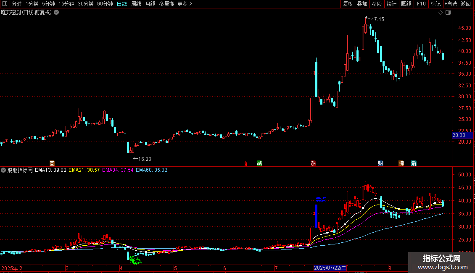Expand the 更多 periods menu
Viewport: 475px width, 273px height.
(185, 4)
